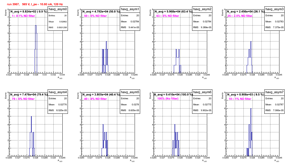Click RMS 9.902e-05 in havg_asym6 stats
Screen dimensions: 289x166
pos(202,110)
